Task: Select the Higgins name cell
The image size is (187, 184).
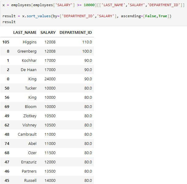Action: [x=29, y=42]
